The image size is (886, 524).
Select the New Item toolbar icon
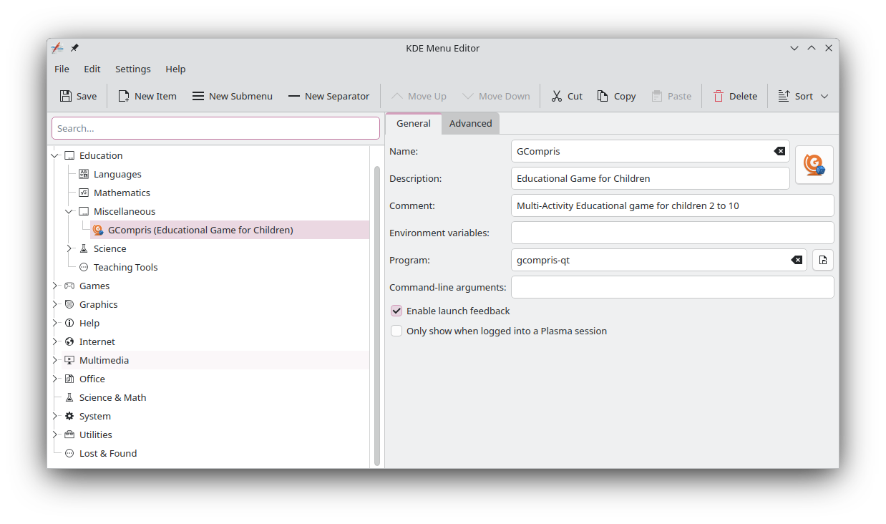point(122,95)
